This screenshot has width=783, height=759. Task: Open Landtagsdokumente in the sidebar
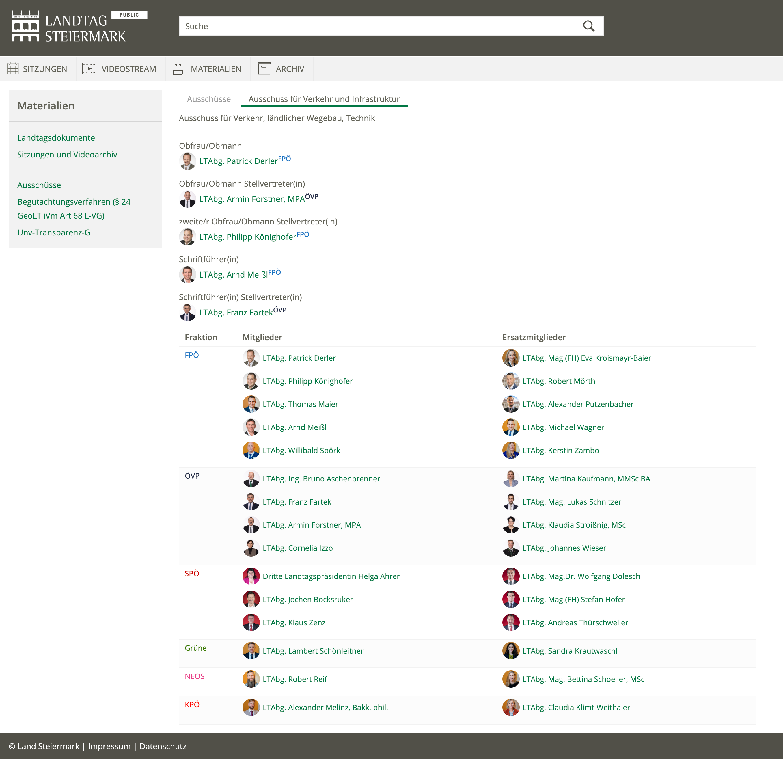[x=56, y=138]
